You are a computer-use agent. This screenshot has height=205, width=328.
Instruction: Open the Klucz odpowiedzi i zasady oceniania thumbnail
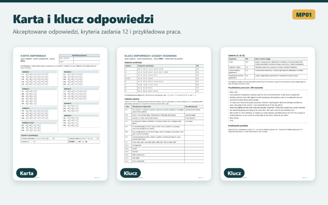pos(164,114)
